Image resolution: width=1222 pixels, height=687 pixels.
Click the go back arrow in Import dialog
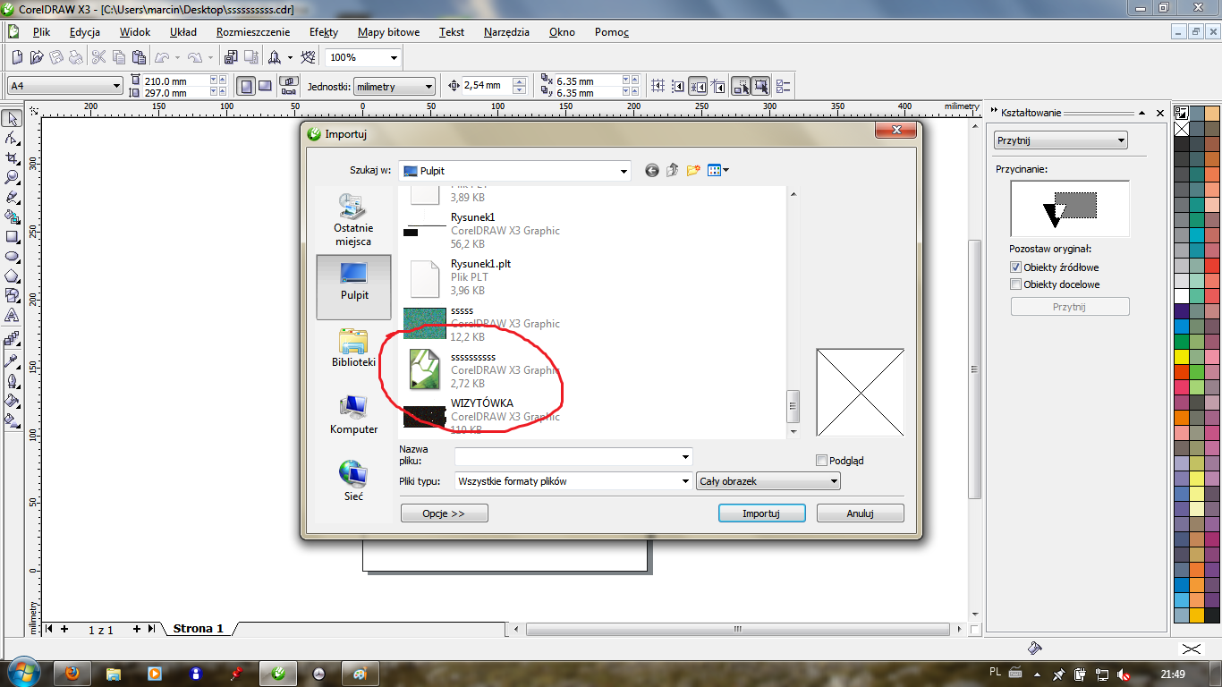click(652, 171)
